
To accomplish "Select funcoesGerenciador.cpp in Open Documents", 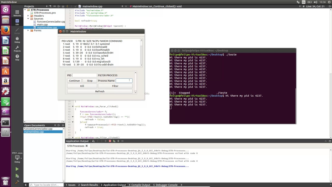I will pyautogui.click(x=38, y=129).
